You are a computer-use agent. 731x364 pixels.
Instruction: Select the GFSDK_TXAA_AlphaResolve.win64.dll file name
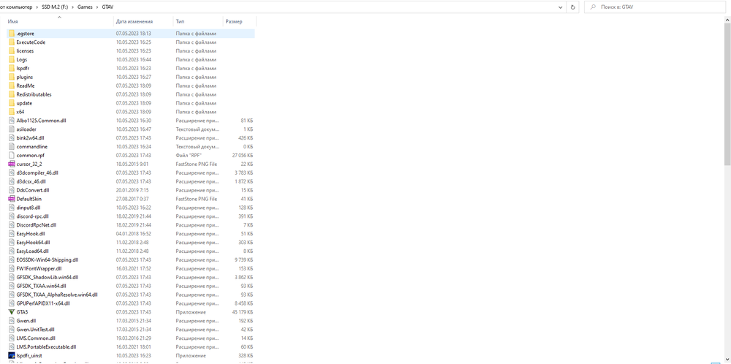[57, 295]
